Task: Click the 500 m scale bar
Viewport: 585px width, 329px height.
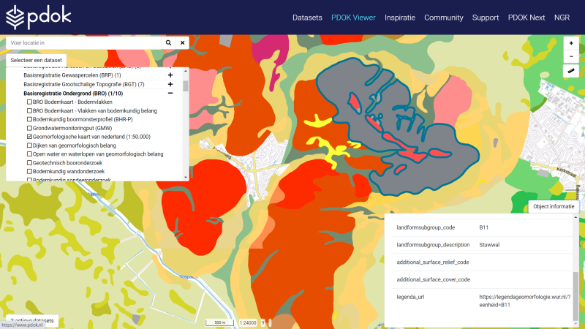Action: (220, 322)
